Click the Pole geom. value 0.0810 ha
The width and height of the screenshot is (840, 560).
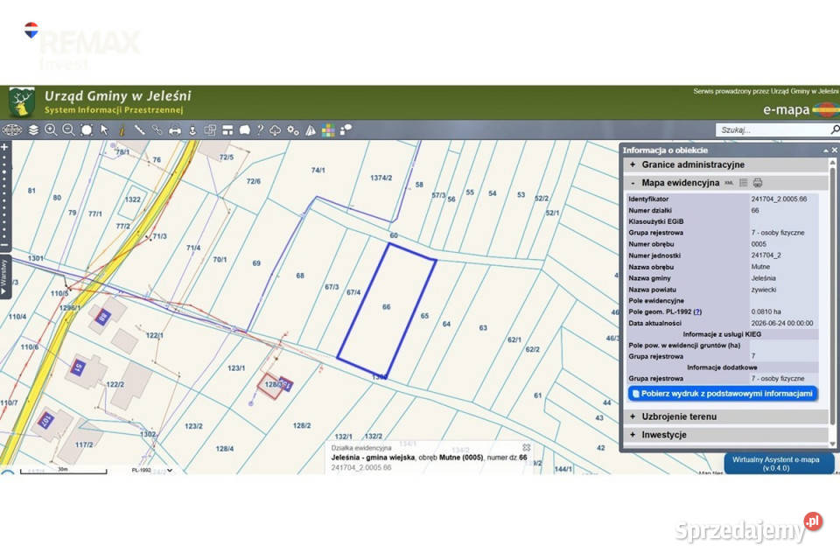coord(766,311)
